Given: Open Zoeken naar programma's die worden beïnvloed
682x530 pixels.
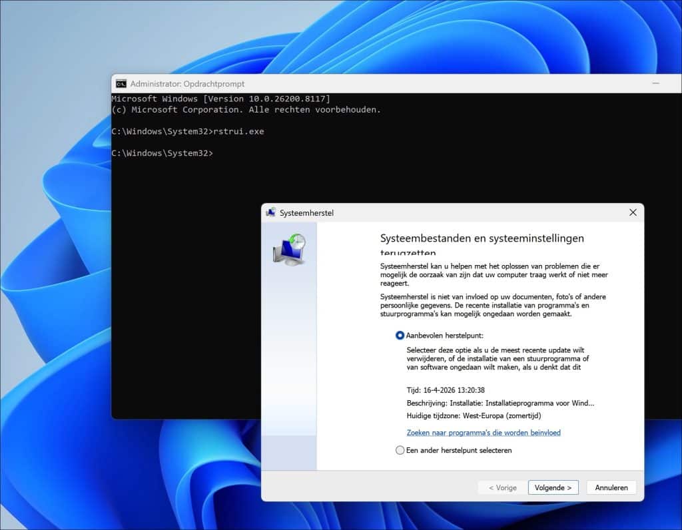Looking at the screenshot, I should tap(484, 433).
